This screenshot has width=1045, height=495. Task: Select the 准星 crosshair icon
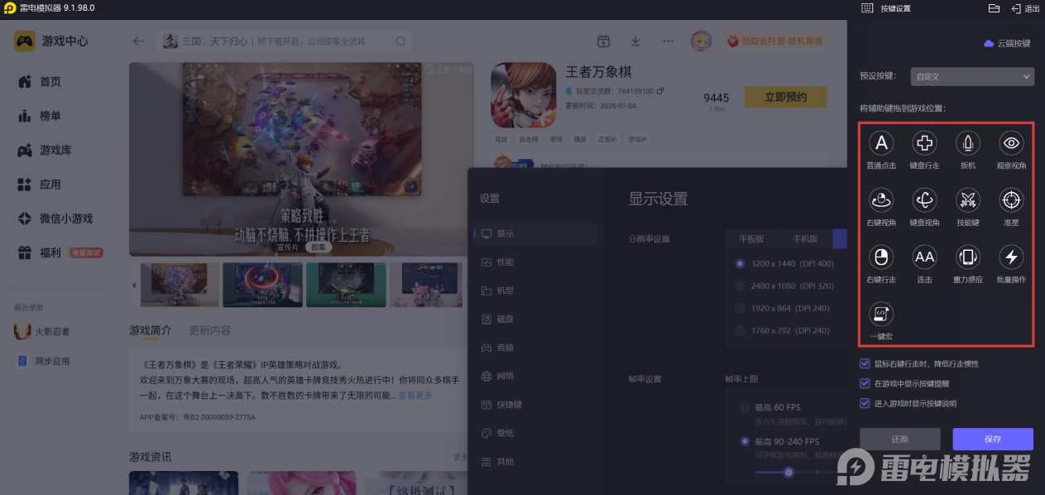[x=1011, y=199]
